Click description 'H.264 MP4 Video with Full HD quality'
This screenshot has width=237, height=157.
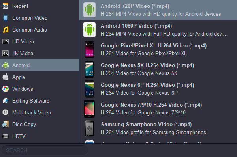pyautogui.click(x=164, y=34)
